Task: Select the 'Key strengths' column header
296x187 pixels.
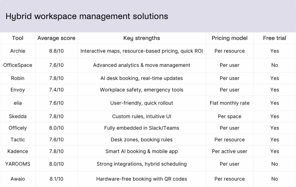Action: pos(141,38)
